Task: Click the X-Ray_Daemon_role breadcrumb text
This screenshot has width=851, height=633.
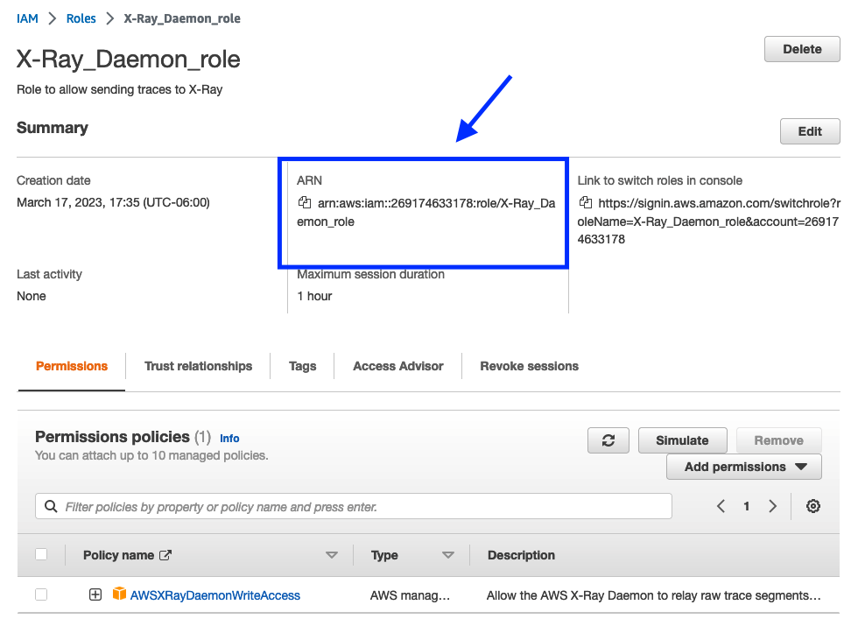Action: pos(182,18)
